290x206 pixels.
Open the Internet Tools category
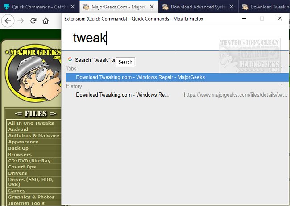[26, 203]
